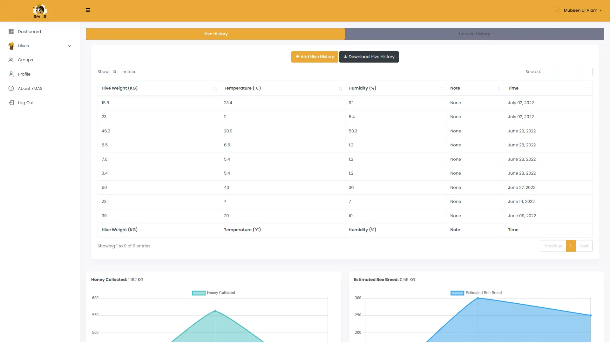Click the Groups people icon
This screenshot has width=610, height=343.
[11, 60]
